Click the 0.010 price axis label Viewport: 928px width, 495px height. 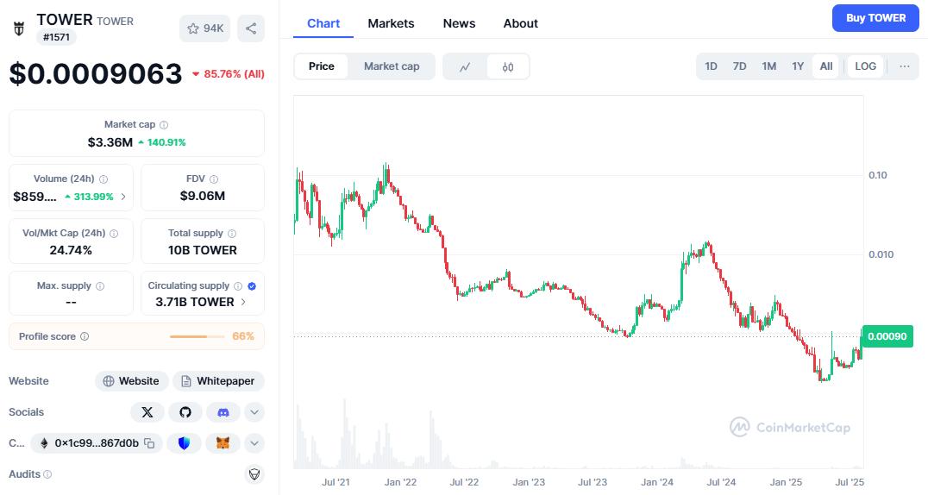click(881, 254)
